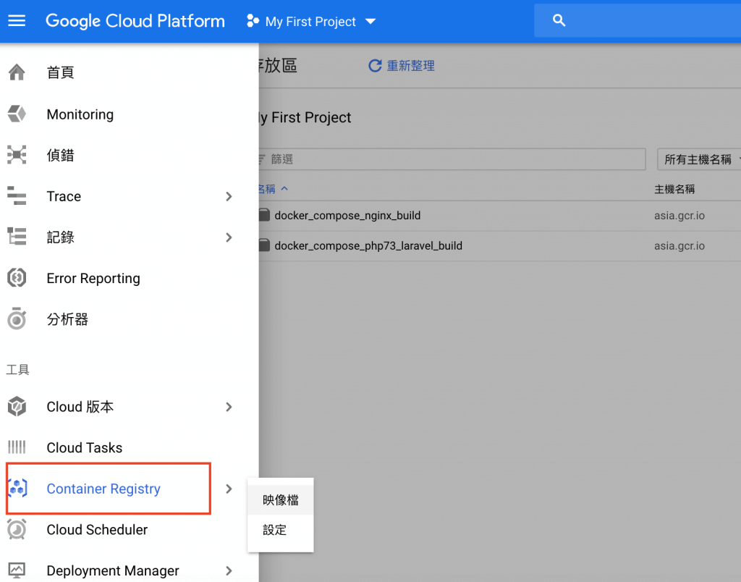The image size is (741, 582).
Task: Go to 首頁 in sidebar
Action: [x=60, y=72]
